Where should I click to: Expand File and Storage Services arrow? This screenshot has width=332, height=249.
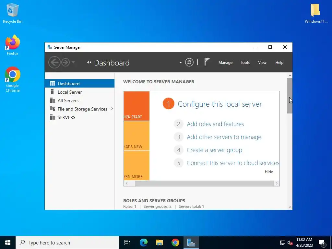(112, 109)
